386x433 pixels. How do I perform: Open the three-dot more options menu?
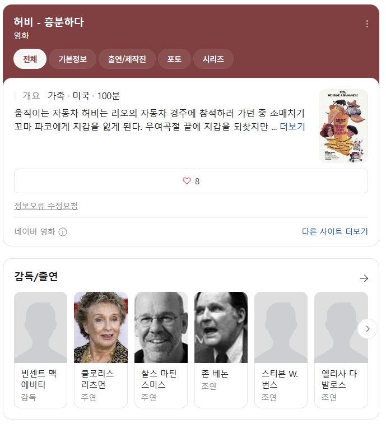[367, 24]
